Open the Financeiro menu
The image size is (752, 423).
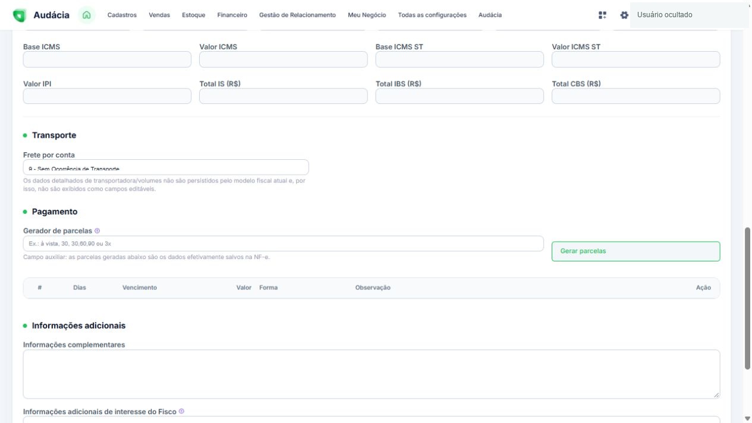tap(232, 15)
